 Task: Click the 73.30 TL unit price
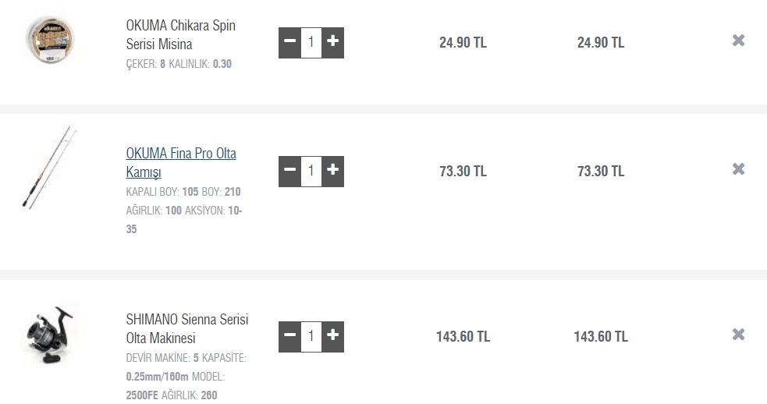coord(463,171)
